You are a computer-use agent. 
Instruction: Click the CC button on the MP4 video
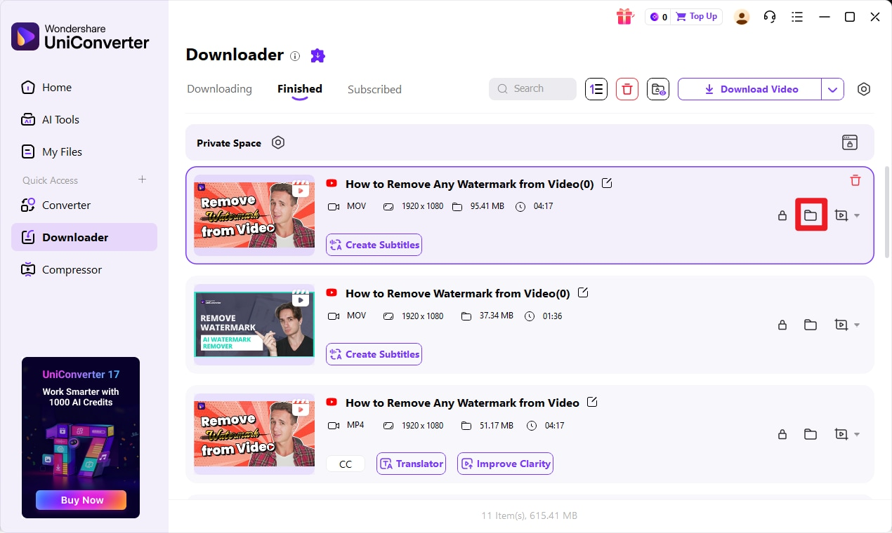pyautogui.click(x=346, y=464)
